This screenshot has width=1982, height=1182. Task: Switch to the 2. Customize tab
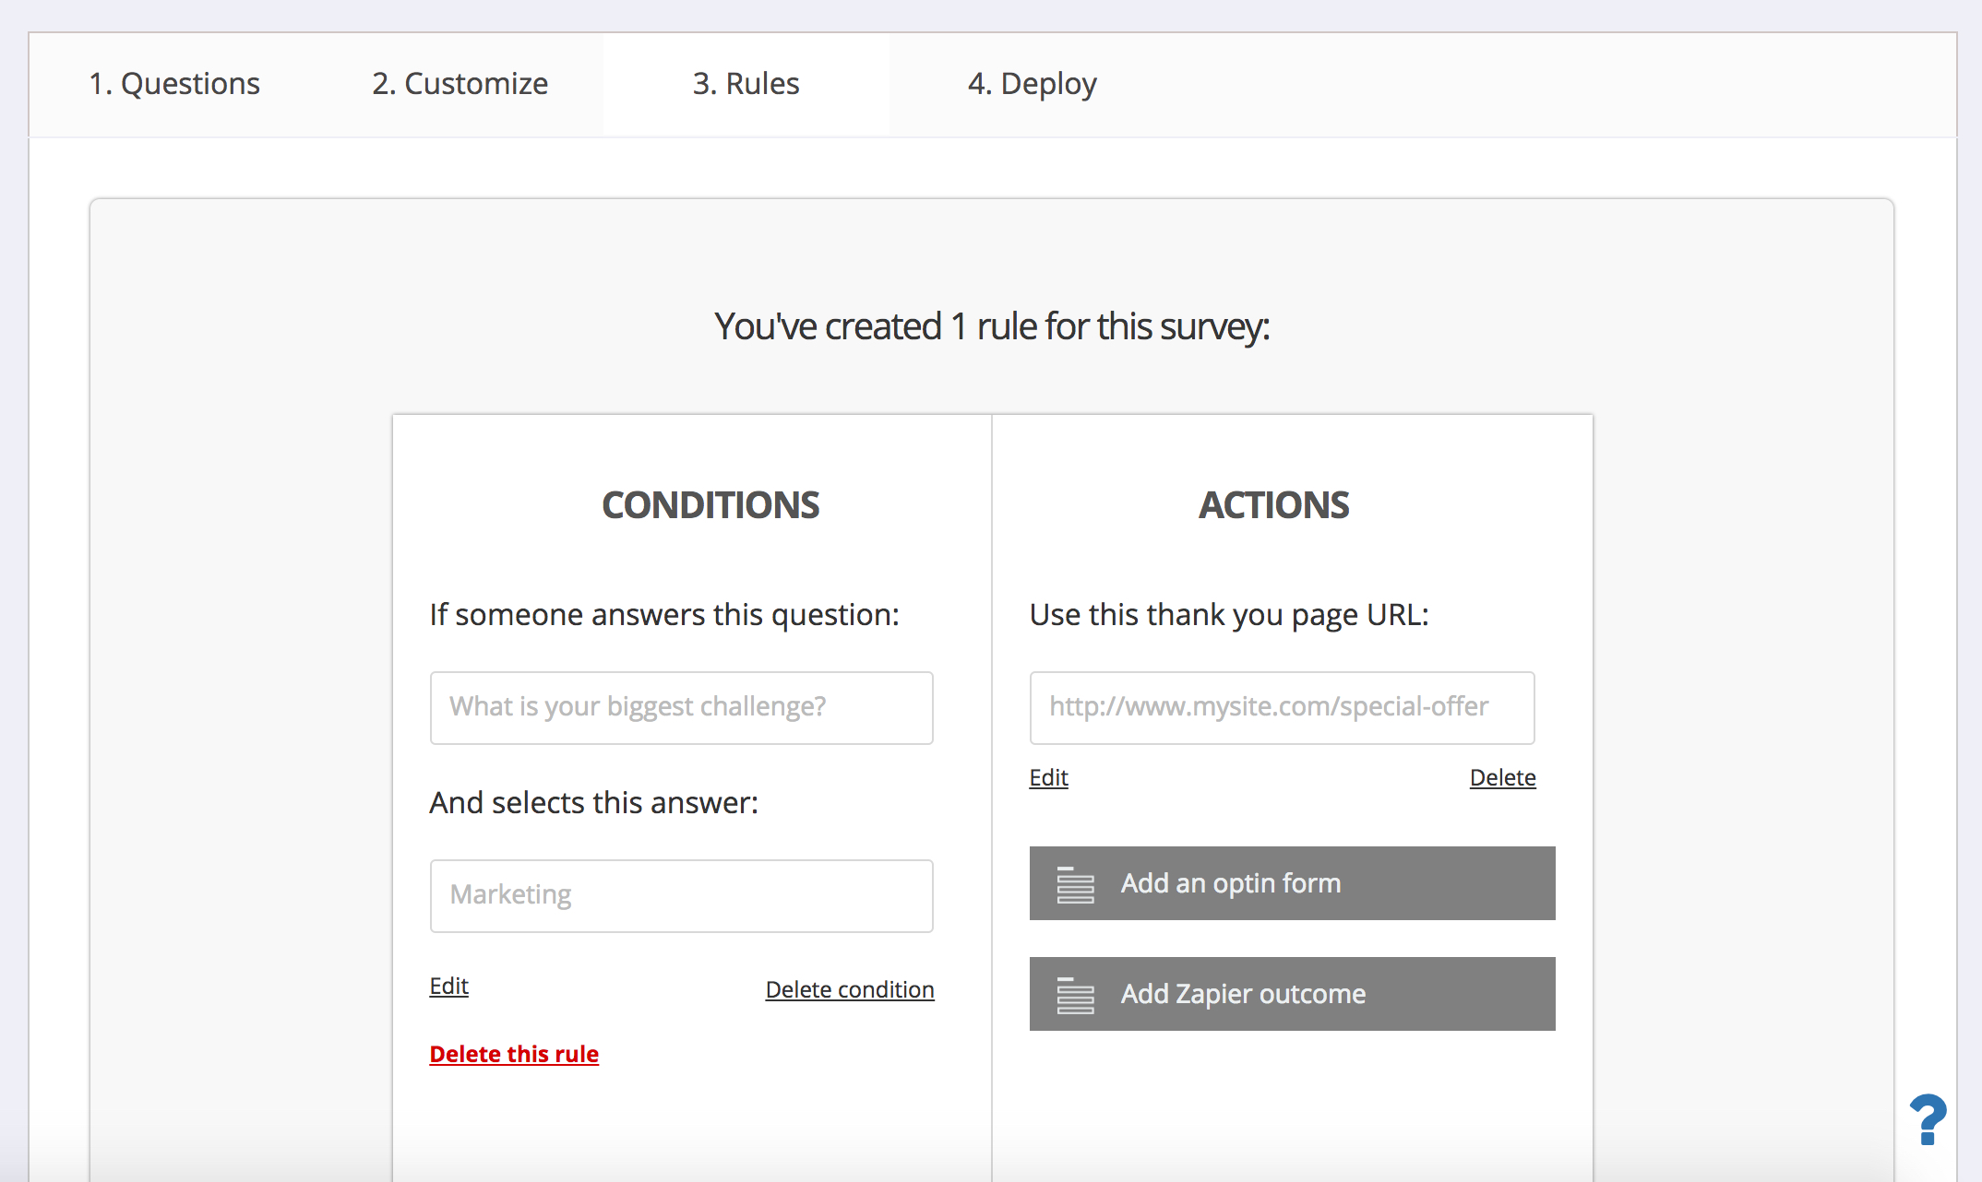(460, 84)
